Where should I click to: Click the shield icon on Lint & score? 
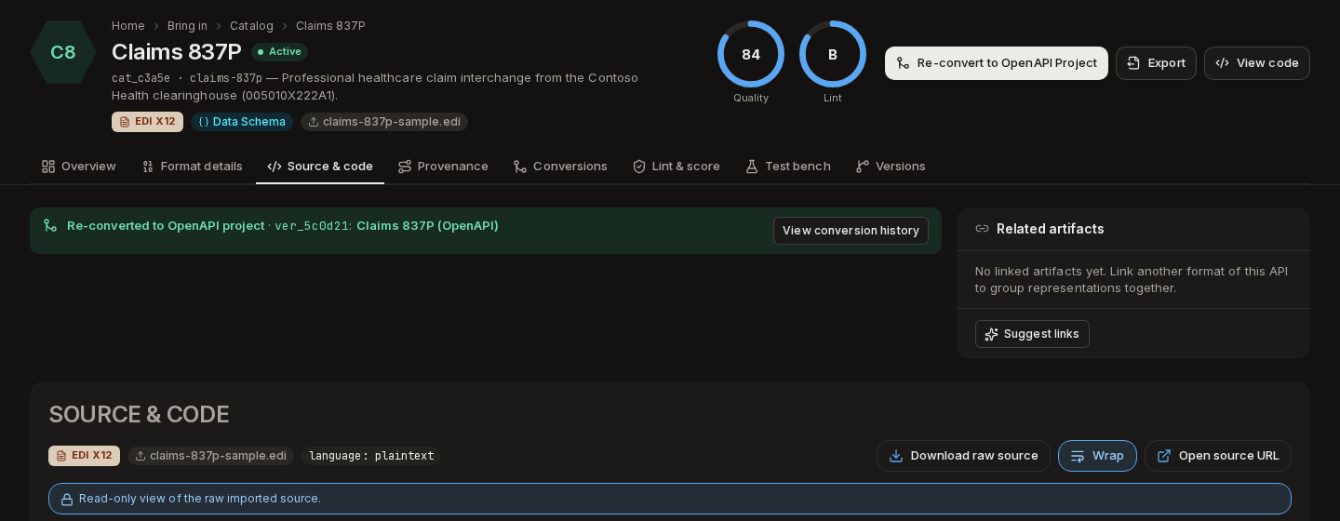[x=639, y=167]
